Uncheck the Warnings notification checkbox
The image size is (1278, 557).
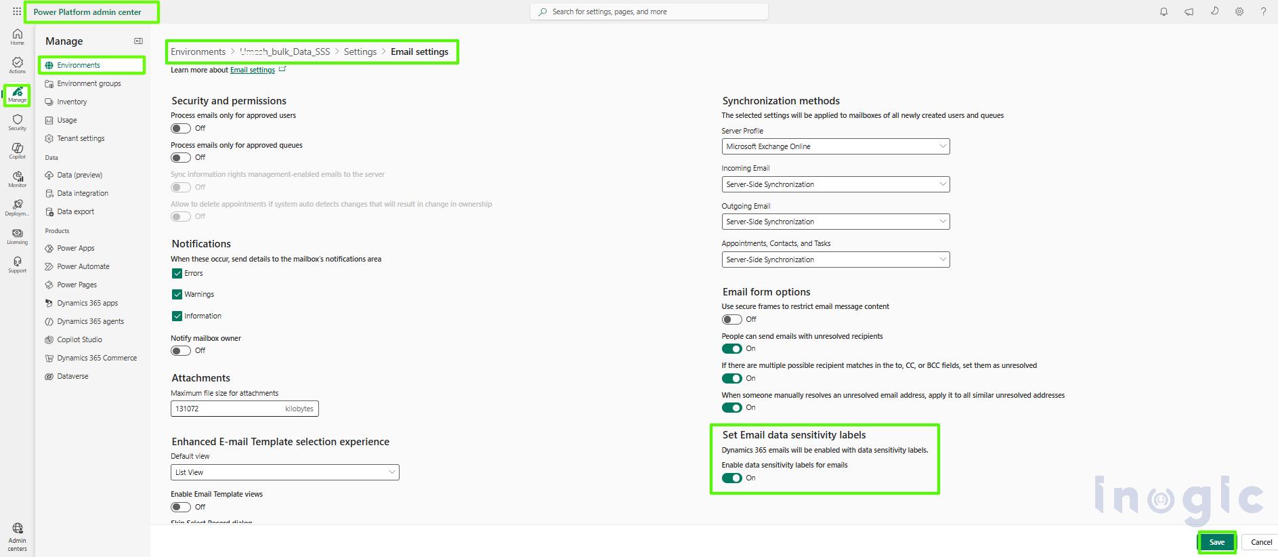click(x=177, y=294)
